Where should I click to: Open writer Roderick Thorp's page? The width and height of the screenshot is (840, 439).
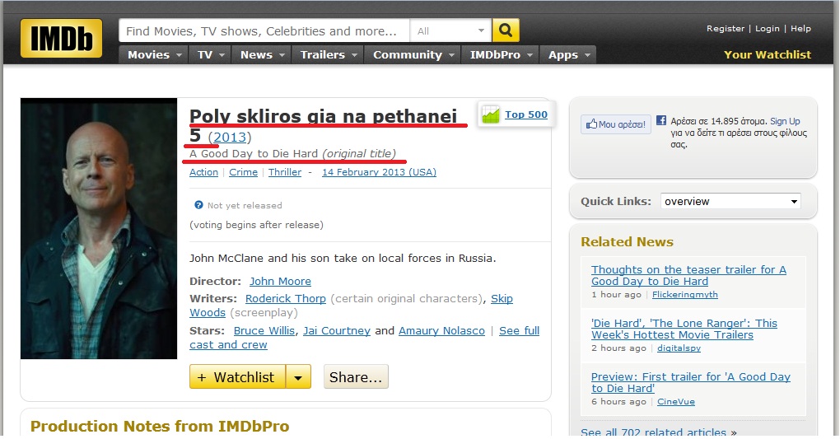pos(286,298)
